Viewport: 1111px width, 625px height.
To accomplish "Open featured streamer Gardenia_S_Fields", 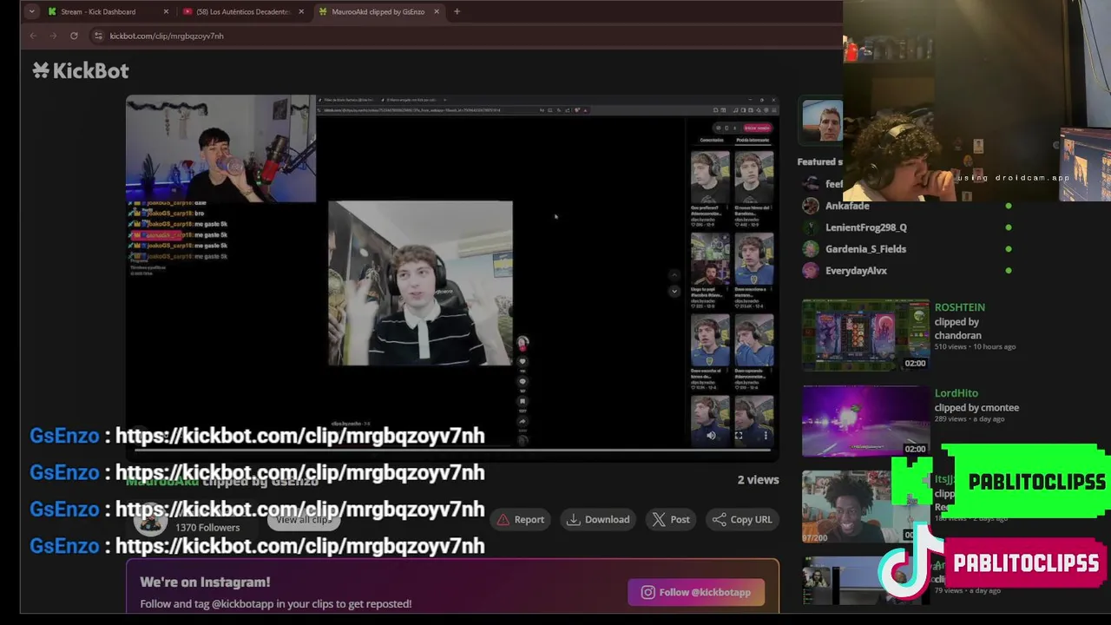I will 865,249.
